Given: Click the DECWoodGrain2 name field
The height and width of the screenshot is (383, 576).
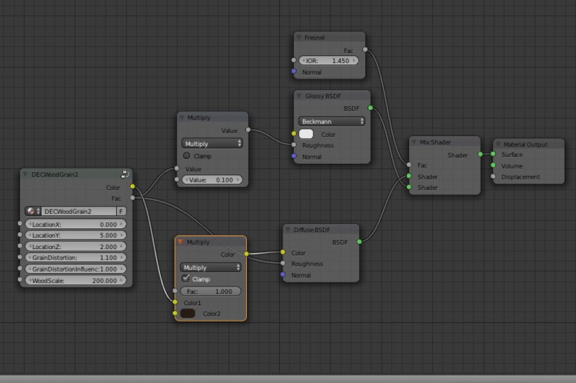Looking at the screenshot, I should tap(79, 211).
